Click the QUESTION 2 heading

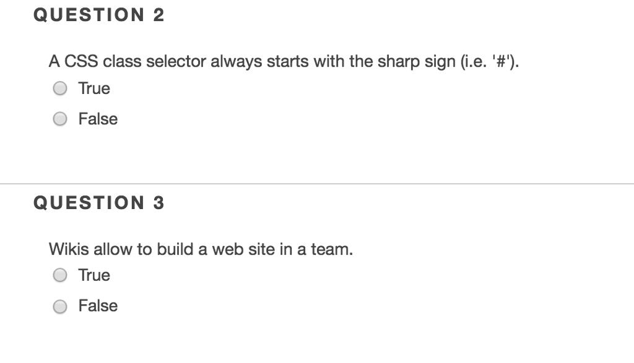click(99, 15)
